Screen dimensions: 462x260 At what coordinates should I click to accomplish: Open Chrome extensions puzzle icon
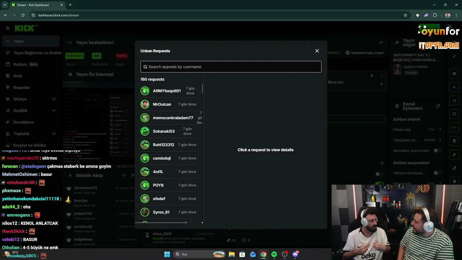(x=435, y=15)
